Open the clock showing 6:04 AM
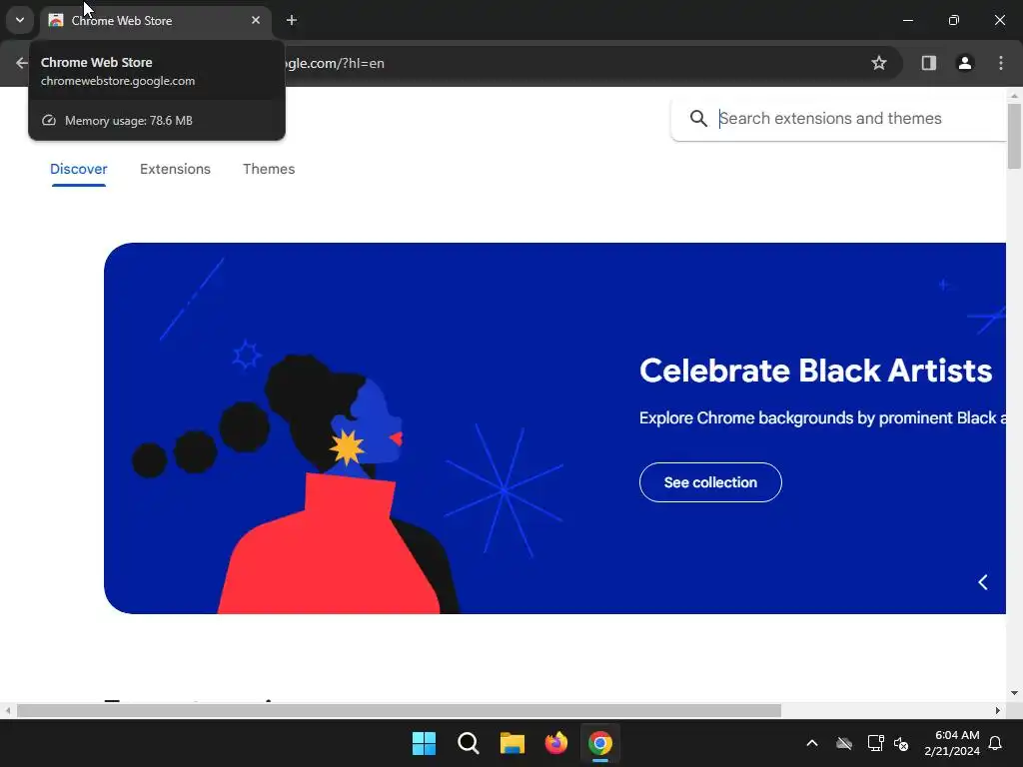This screenshot has height=767, width=1023. click(952, 743)
